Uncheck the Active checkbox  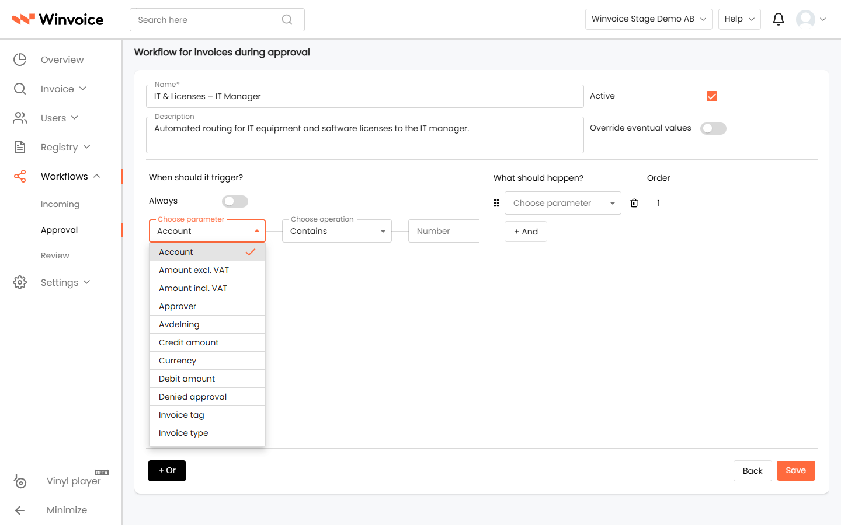click(x=711, y=96)
